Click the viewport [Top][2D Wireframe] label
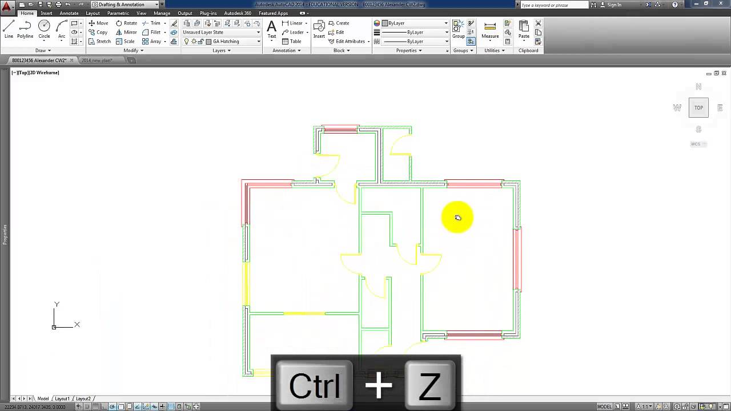This screenshot has height=411, width=731. (35, 73)
